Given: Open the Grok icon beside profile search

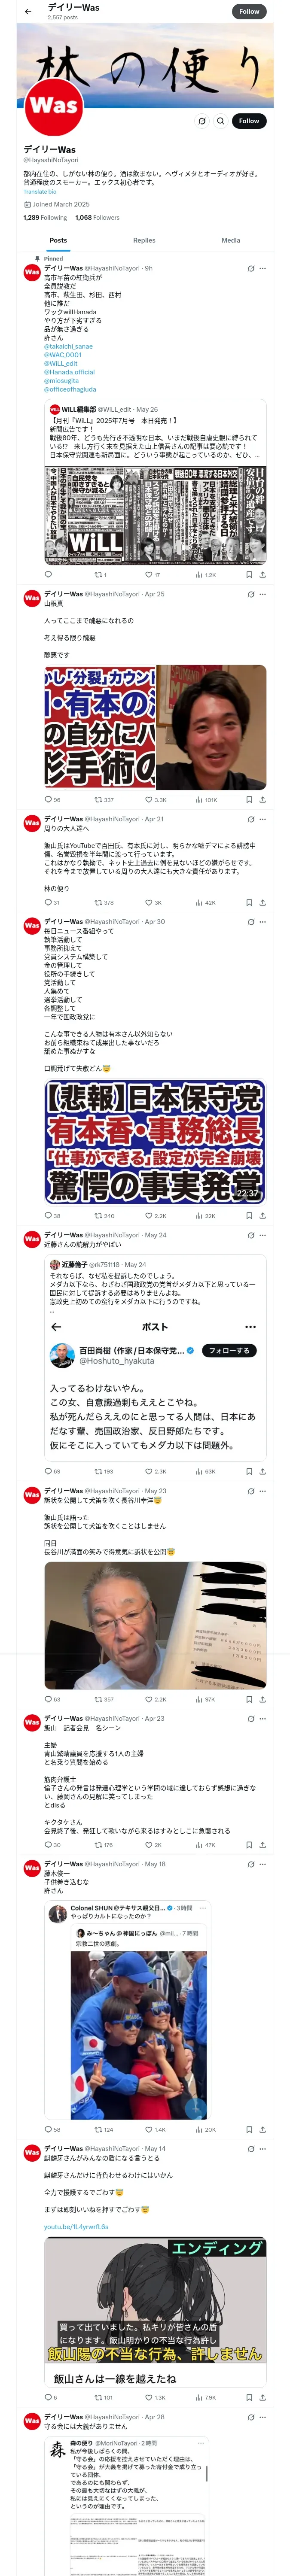Looking at the screenshot, I should 202,121.
